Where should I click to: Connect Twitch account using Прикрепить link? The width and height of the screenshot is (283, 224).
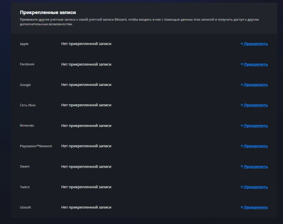(x=254, y=187)
